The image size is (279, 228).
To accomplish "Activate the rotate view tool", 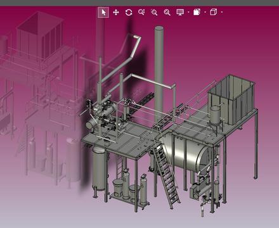I will click(x=129, y=13).
